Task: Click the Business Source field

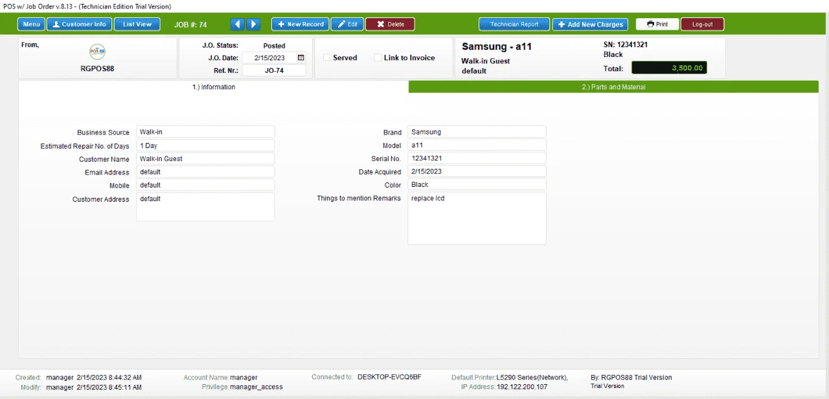Action: coord(205,132)
